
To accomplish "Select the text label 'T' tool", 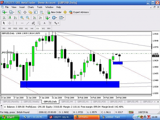I will click(x=50, y=23).
